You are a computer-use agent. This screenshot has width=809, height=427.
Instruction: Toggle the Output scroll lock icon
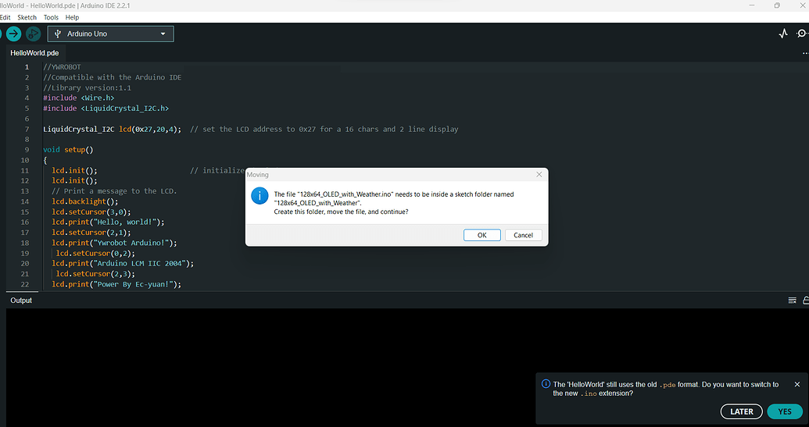pos(806,301)
